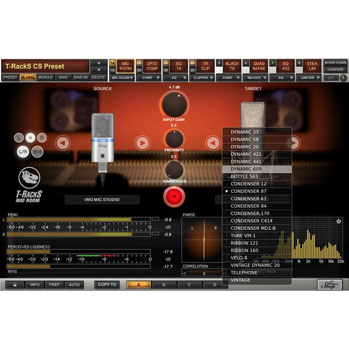The width and height of the screenshot is (349, 349).
Task: Toggle slot 1A selector
Action: coord(113,63)
